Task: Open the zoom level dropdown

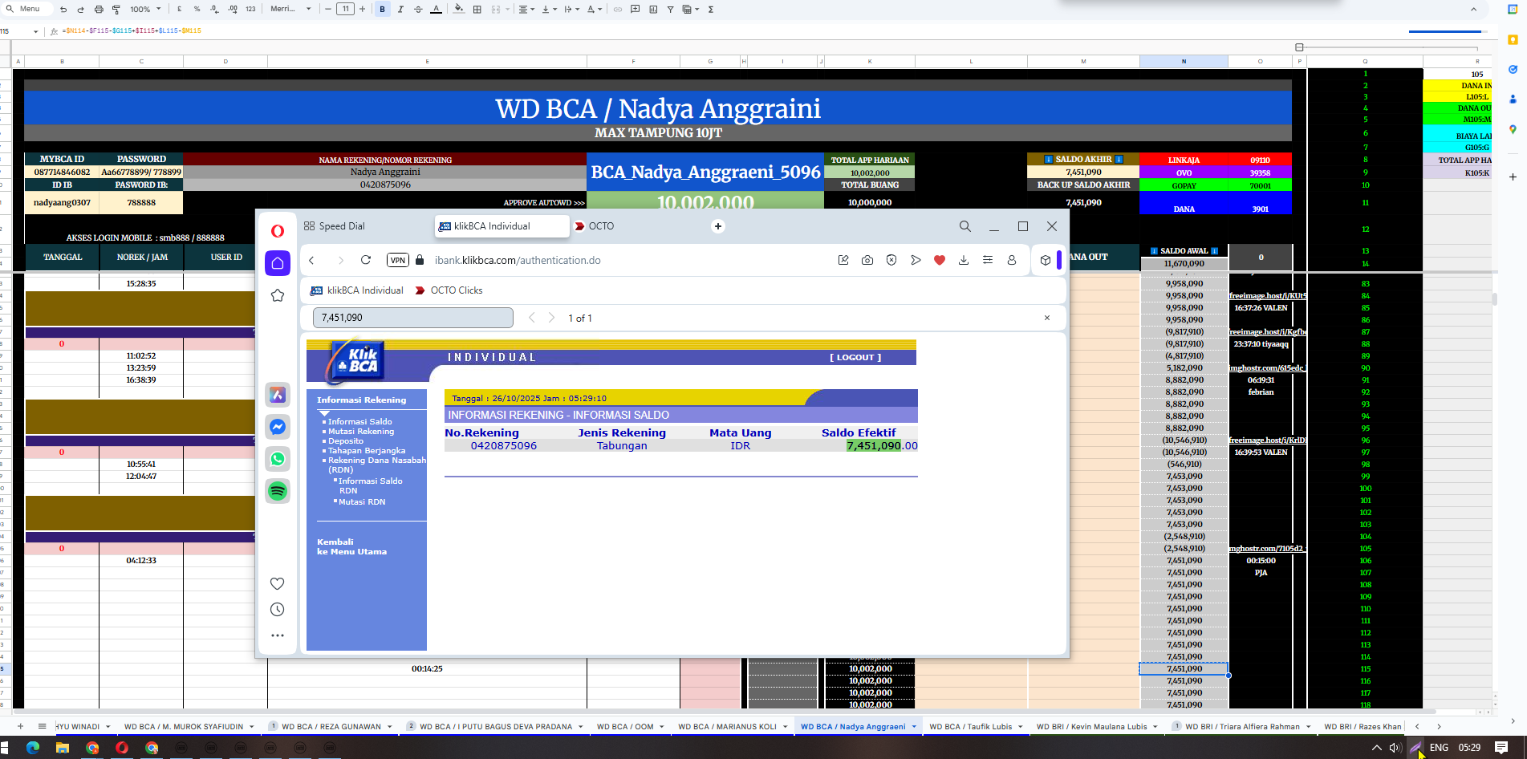Action: [146, 10]
